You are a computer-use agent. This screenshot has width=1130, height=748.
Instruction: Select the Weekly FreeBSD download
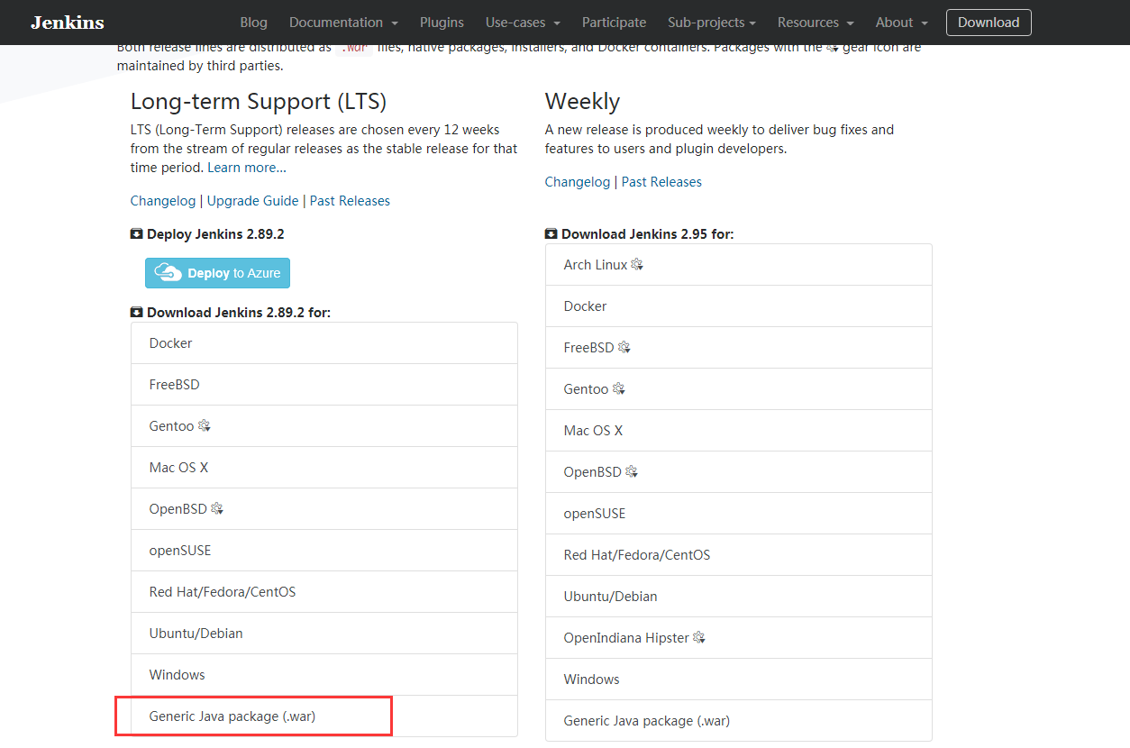pyautogui.click(x=739, y=348)
